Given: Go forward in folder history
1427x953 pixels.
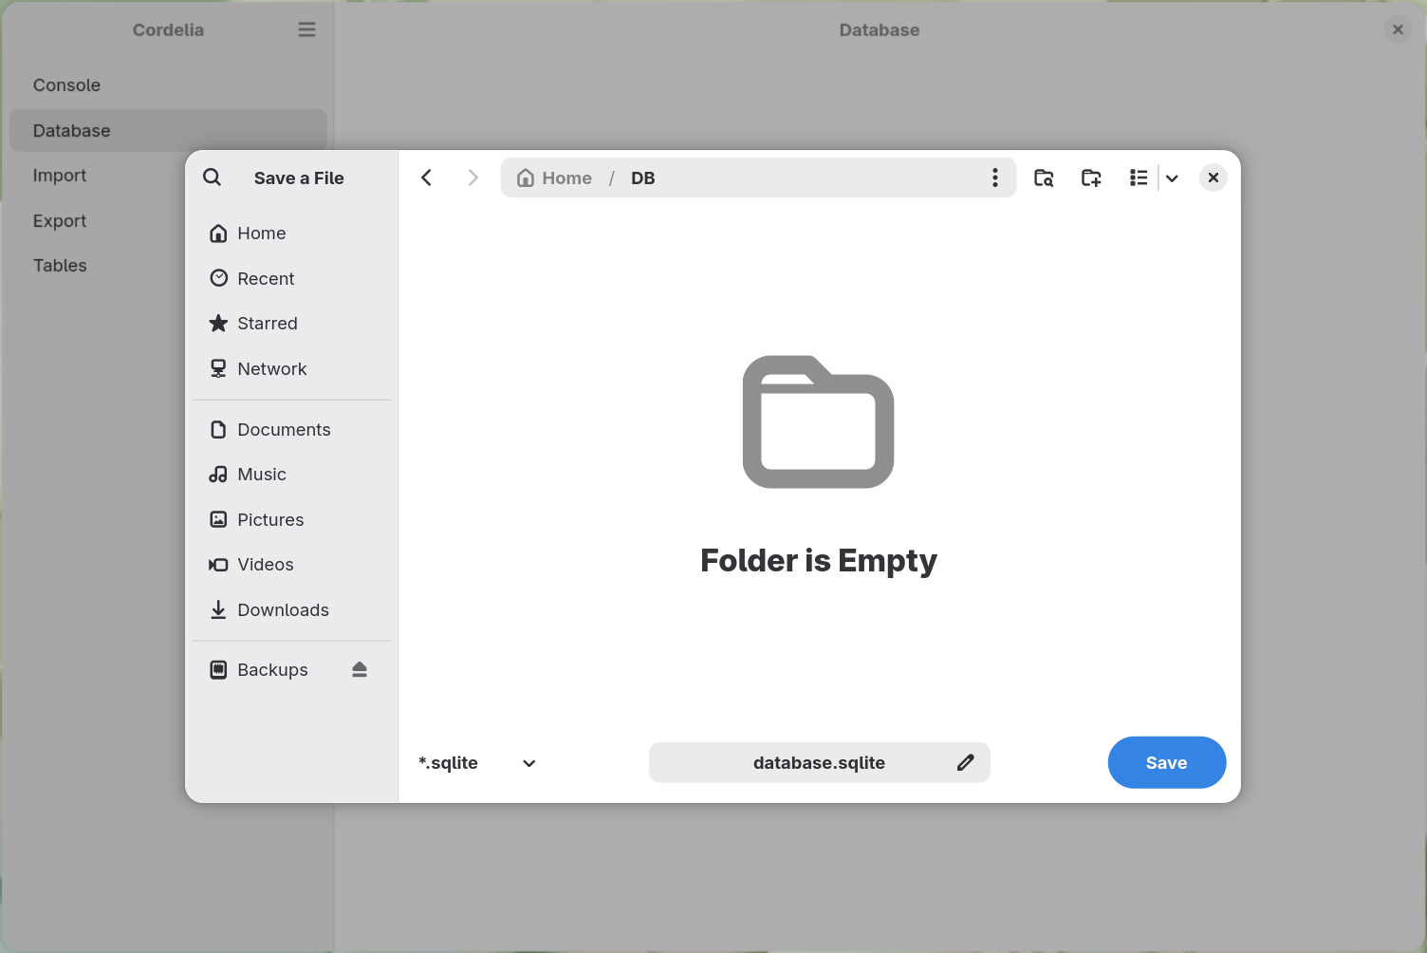Looking at the screenshot, I should point(473,178).
